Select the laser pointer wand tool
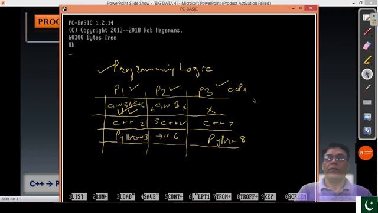 pyautogui.click(x=367, y=88)
